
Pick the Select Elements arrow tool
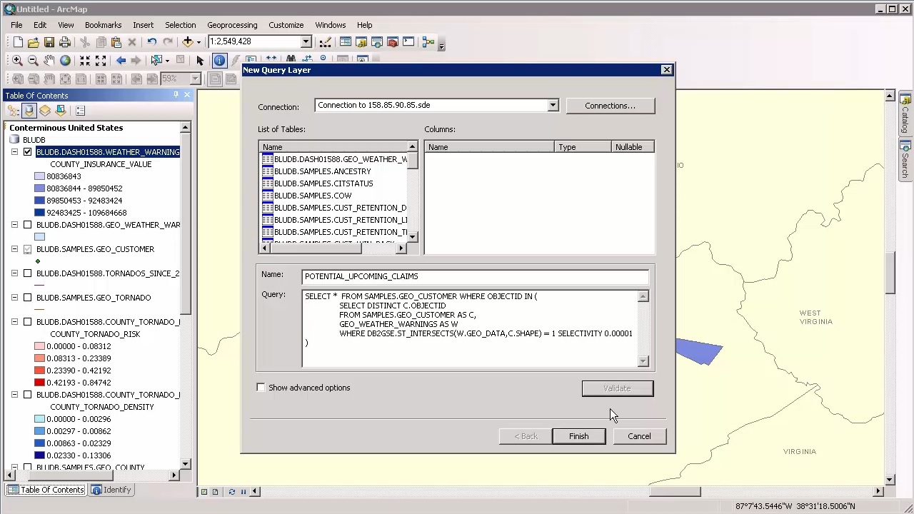point(200,61)
